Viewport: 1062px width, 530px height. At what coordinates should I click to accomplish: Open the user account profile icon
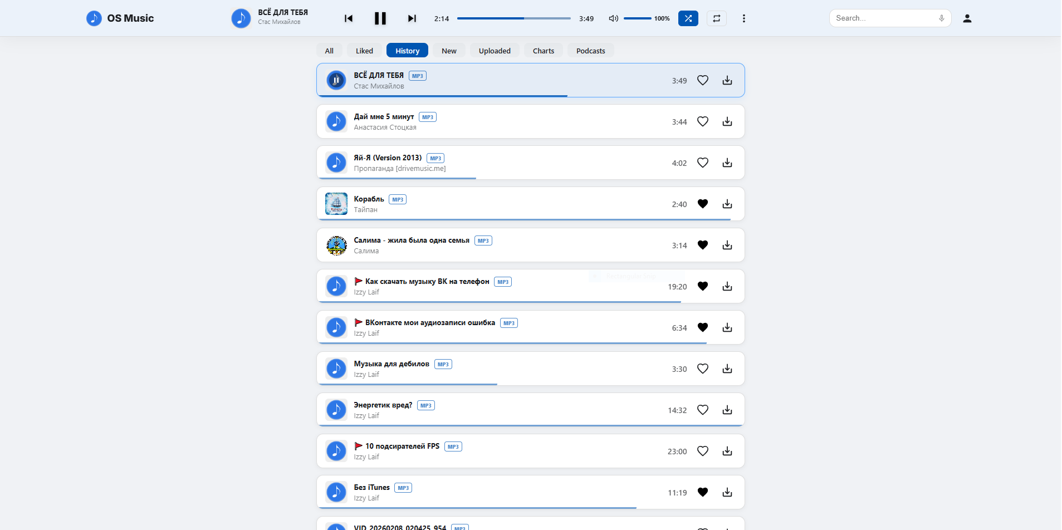967,18
